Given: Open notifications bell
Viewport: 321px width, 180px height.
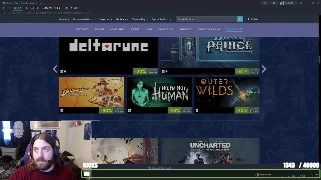Looking at the screenshot, I should point(274,3).
